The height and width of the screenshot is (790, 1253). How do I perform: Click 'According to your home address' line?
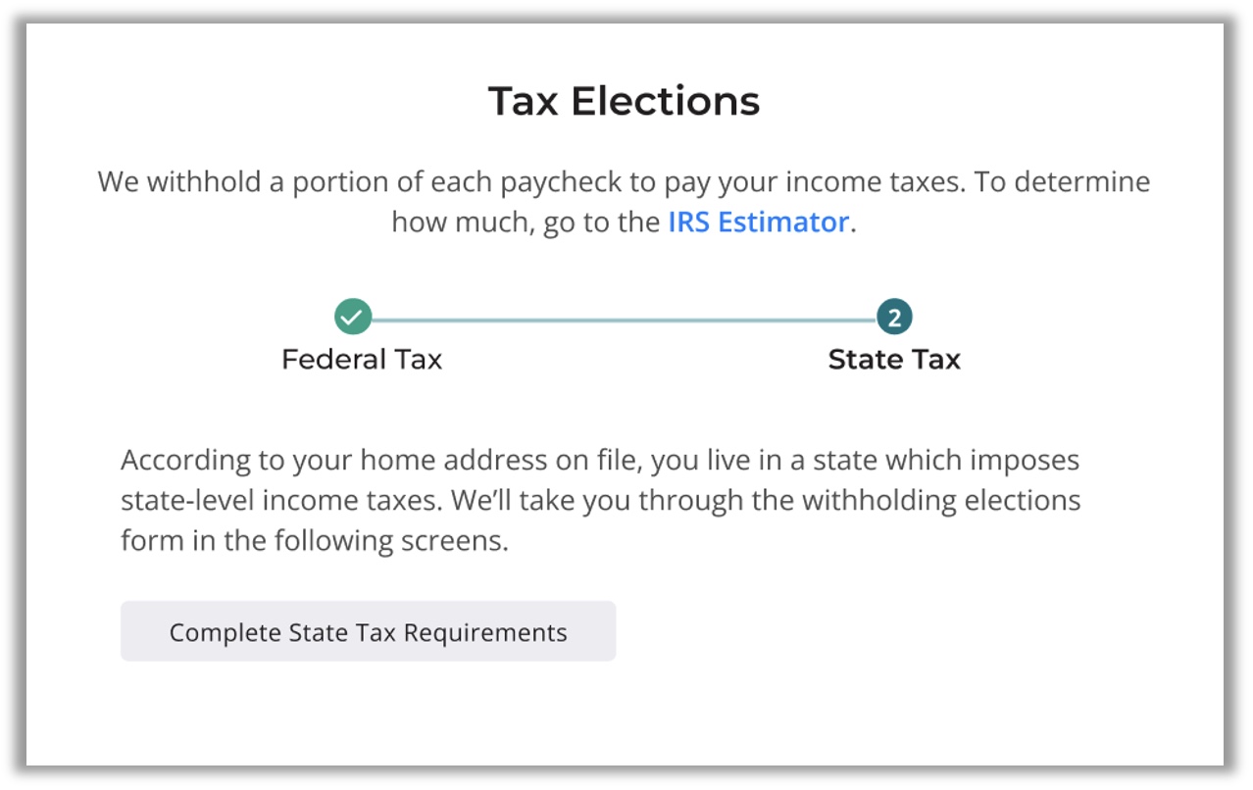[600, 460]
